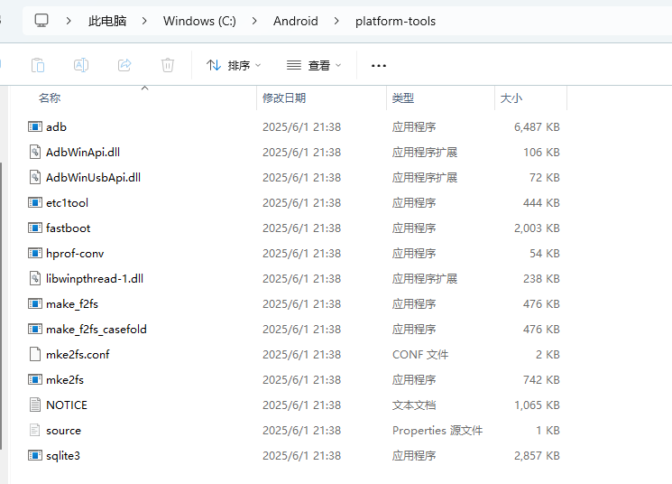The image size is (672, 484).
Task: Sort by the 大小 column header
Action: tap(511, 98)
